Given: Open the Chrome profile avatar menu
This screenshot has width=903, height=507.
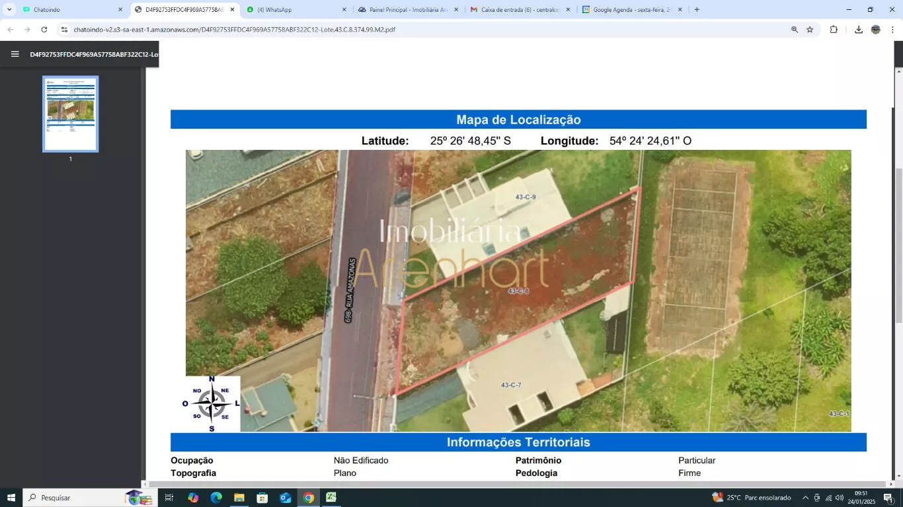Looking at the screenshot, I should point(876,30).
